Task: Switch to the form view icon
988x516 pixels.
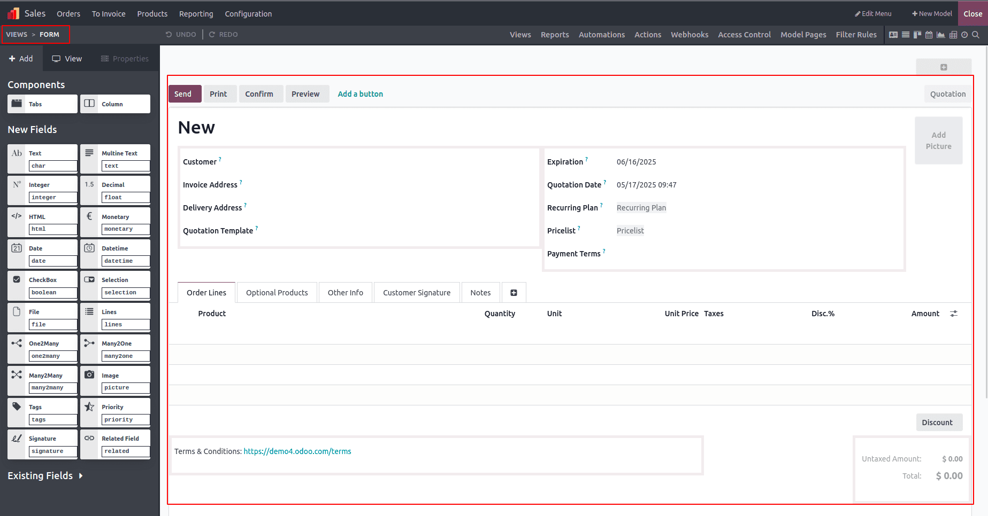Action: [893, 35]
